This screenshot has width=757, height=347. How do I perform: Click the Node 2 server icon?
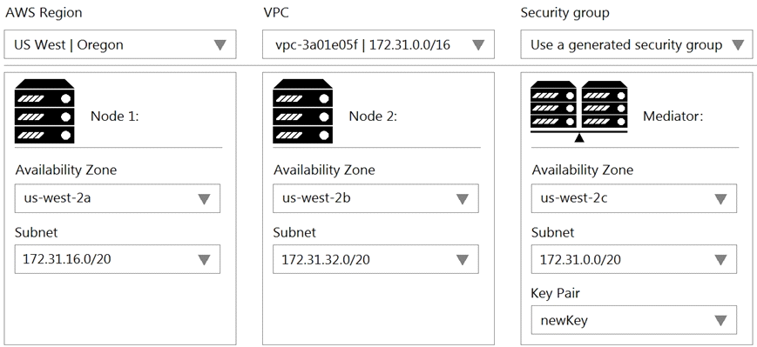click(302, 111)
